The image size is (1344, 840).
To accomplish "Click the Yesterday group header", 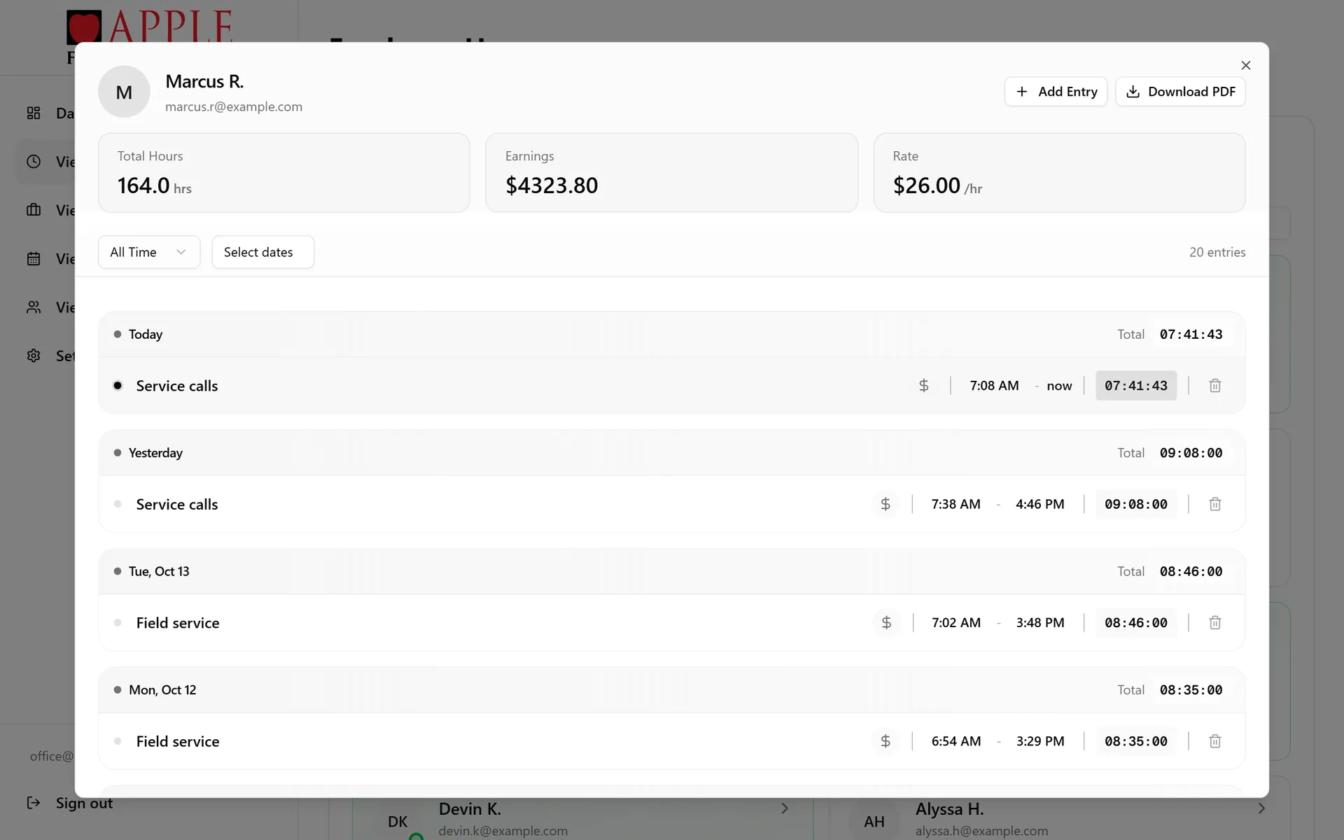I will pyautogui.click(x=671, y=453).
